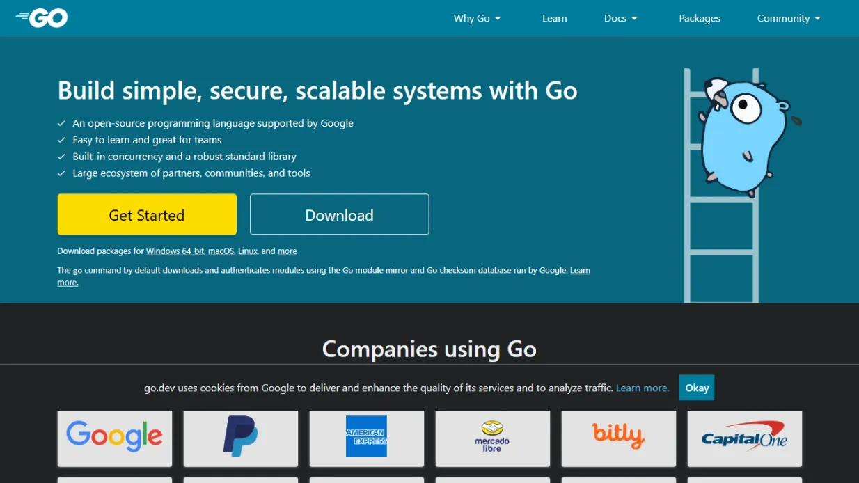Open cookie notice Learn more link
Screen dimensions: 859x483
tap(643, 388)
